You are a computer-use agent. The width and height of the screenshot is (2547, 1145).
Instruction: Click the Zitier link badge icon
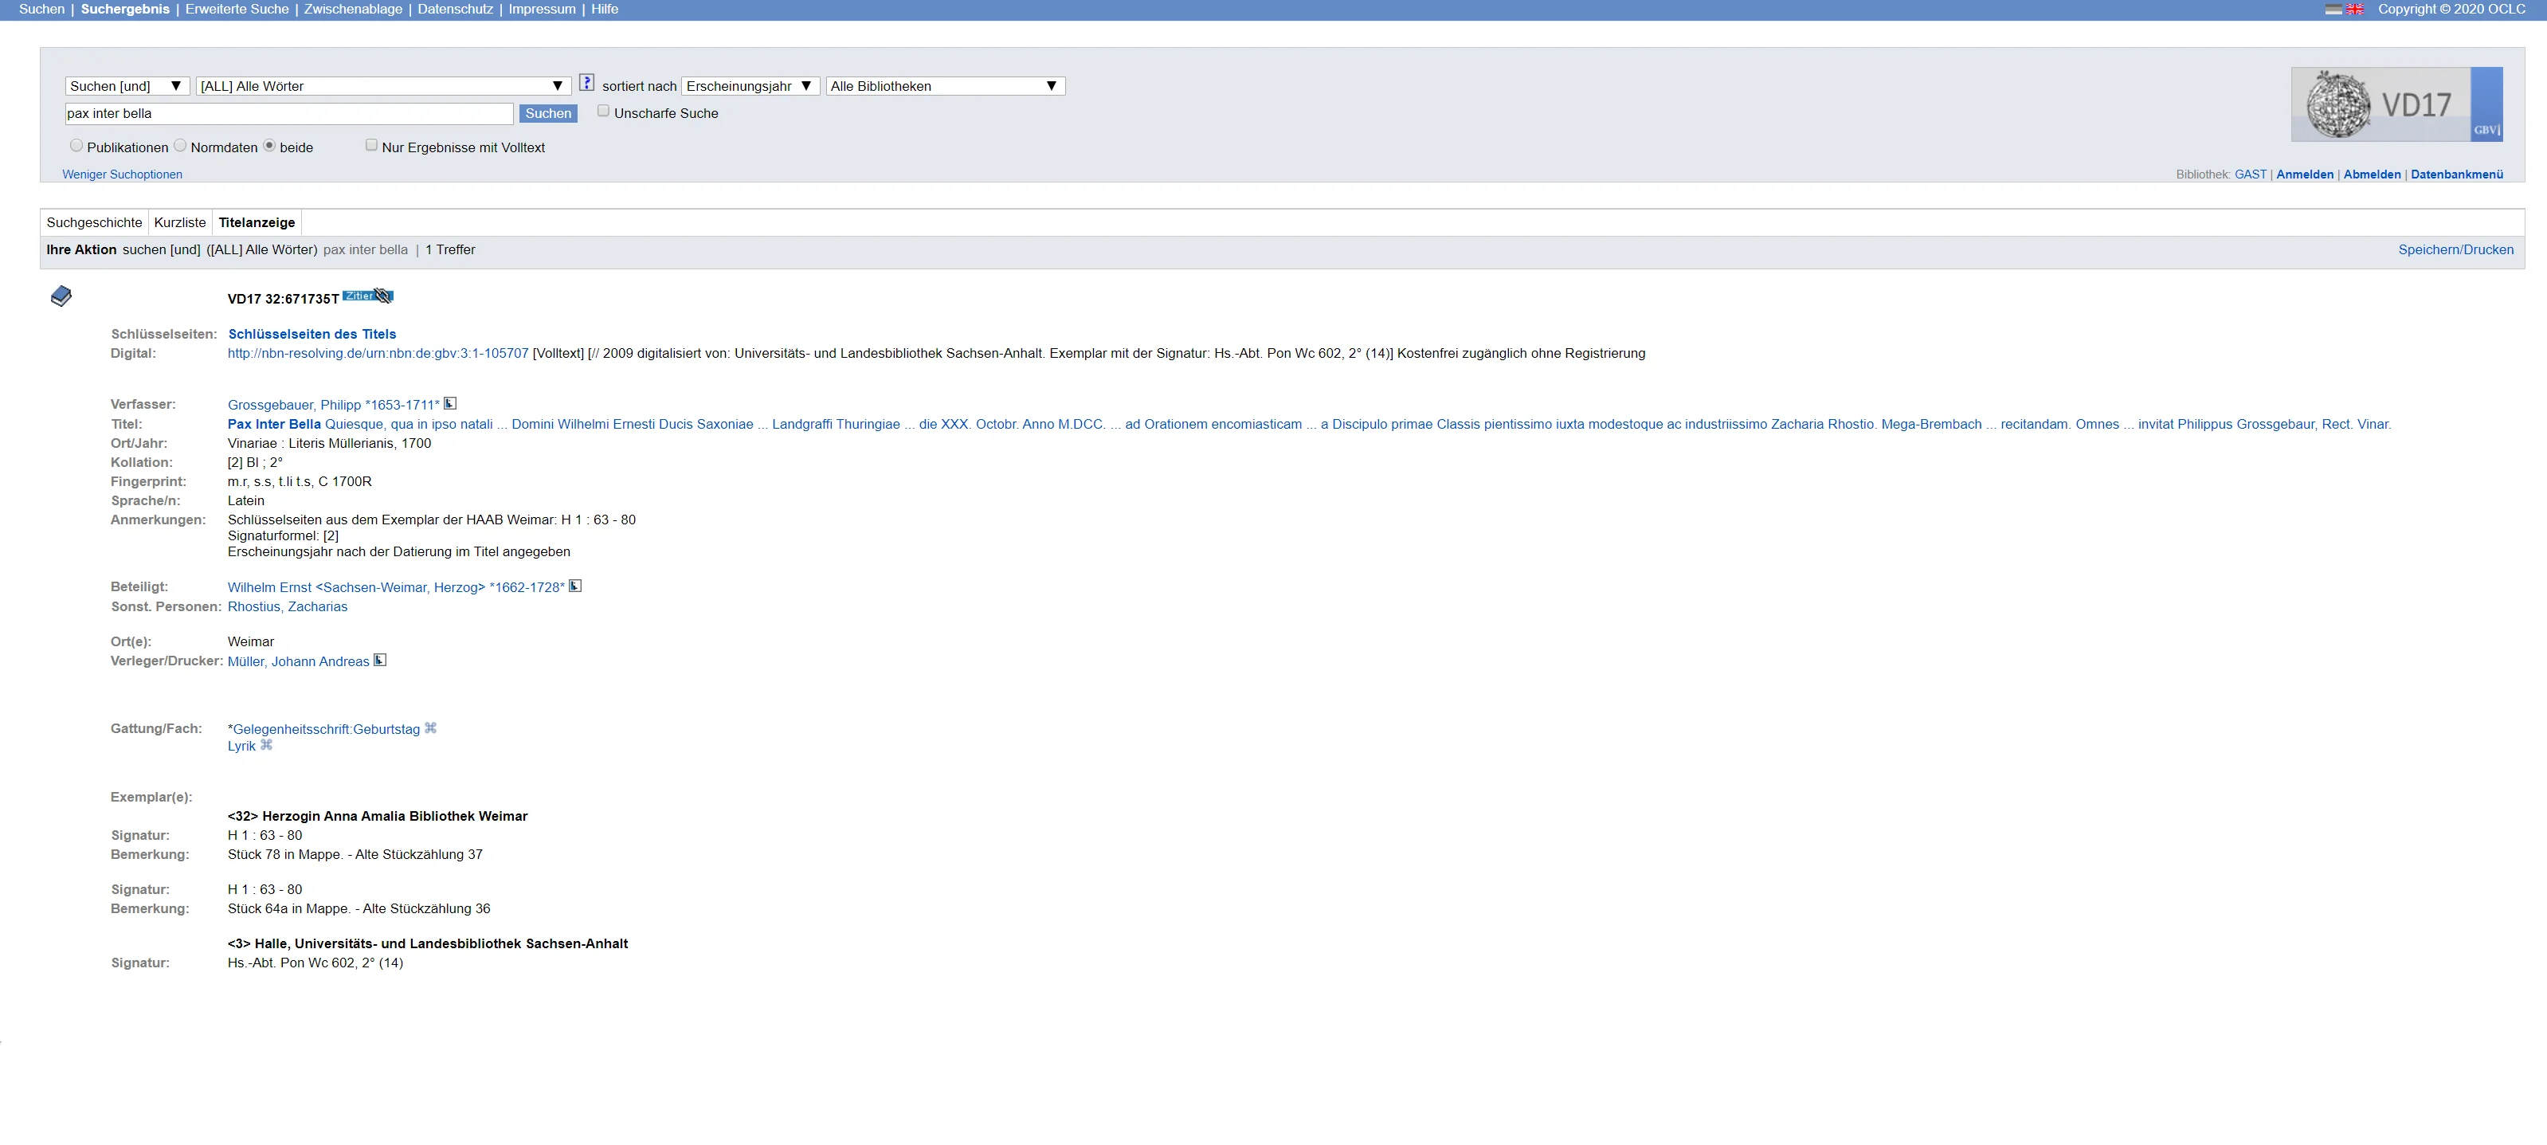[x=366, y=296]
